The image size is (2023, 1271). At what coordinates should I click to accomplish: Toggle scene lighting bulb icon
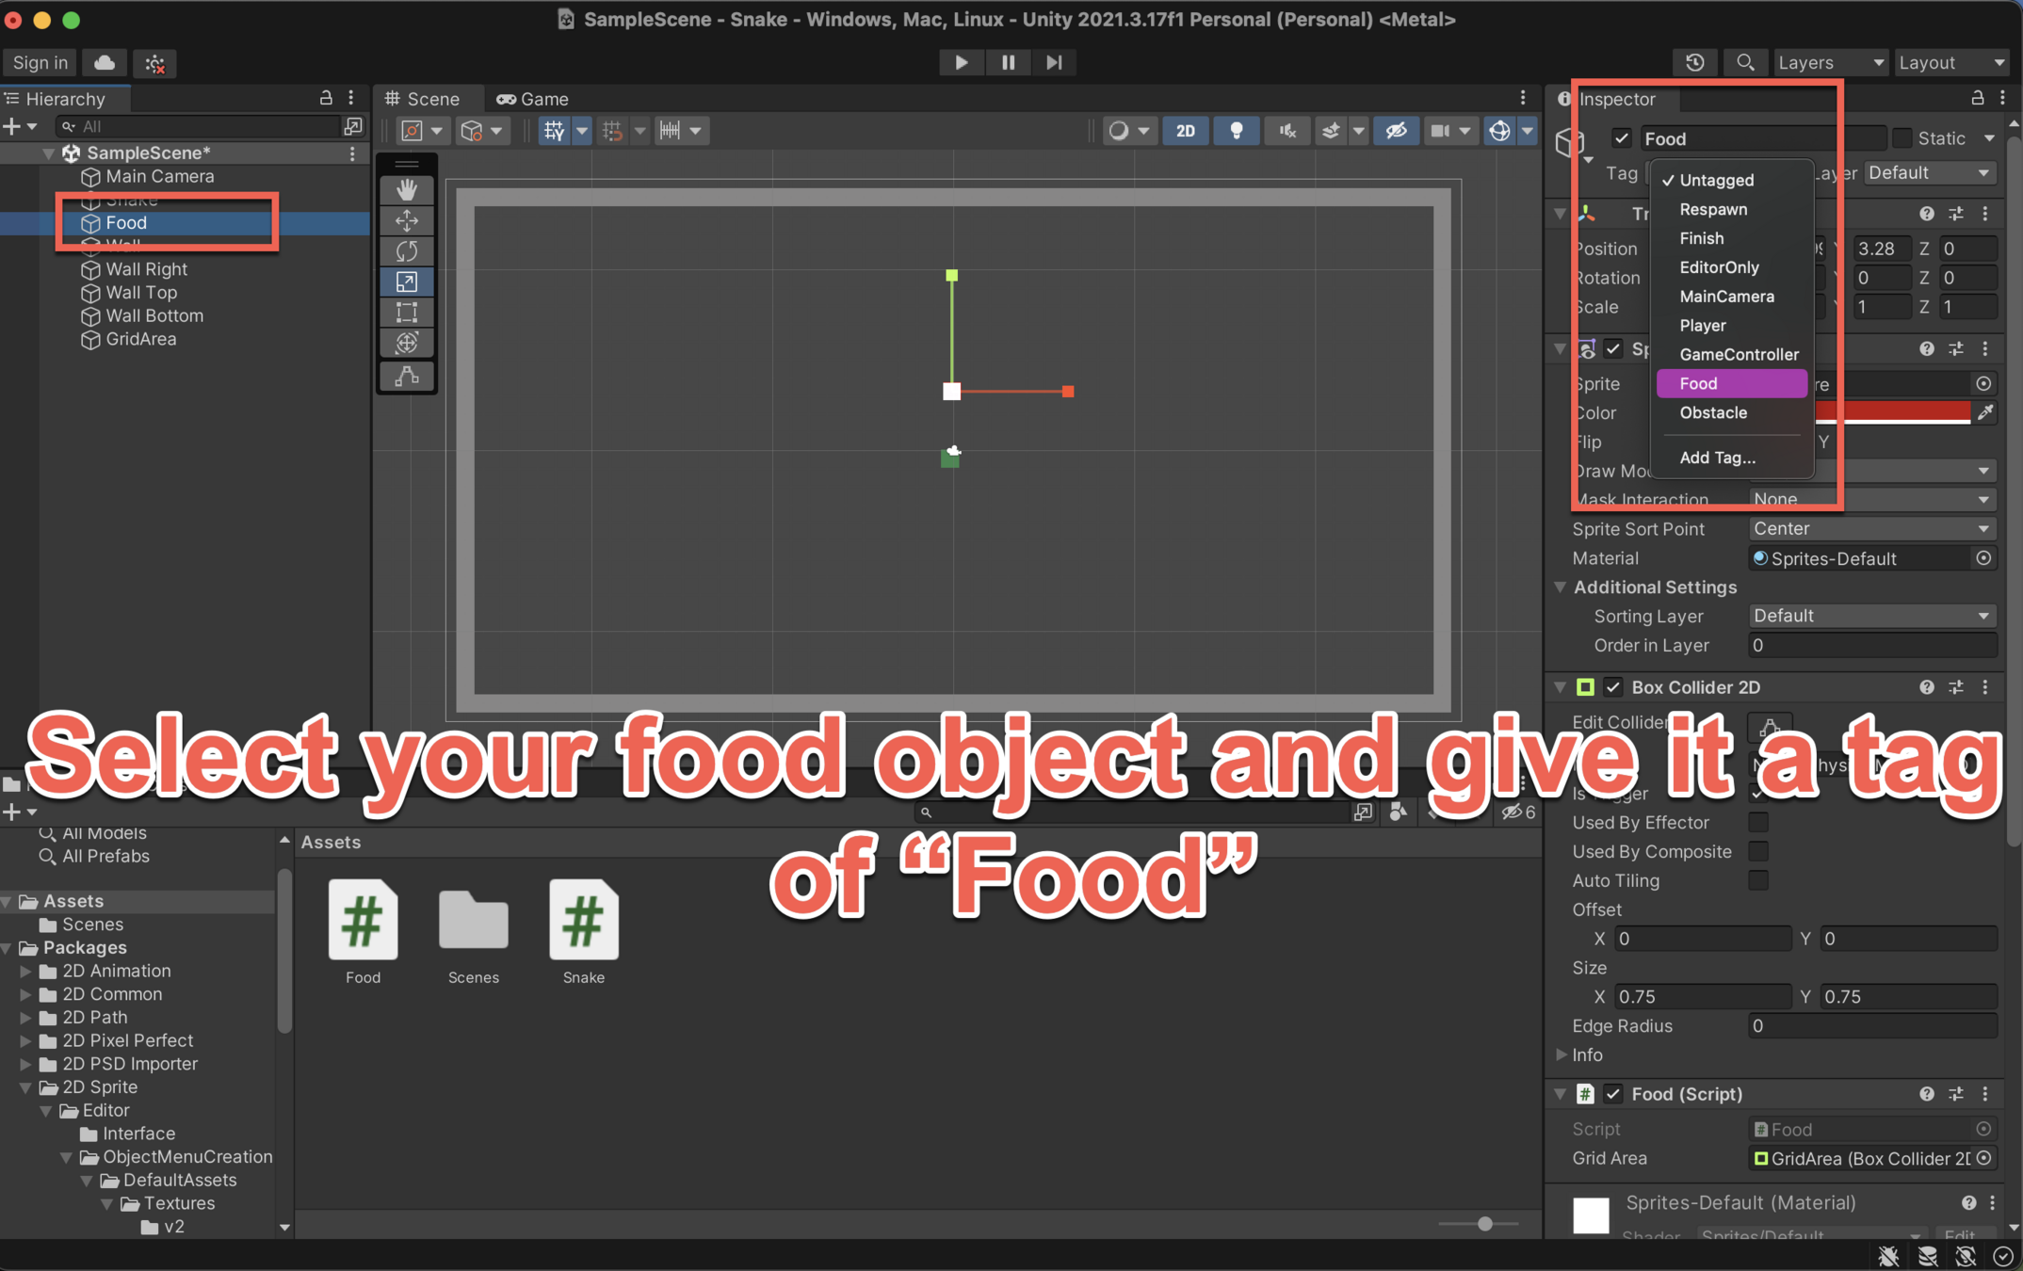point(1236,131)
